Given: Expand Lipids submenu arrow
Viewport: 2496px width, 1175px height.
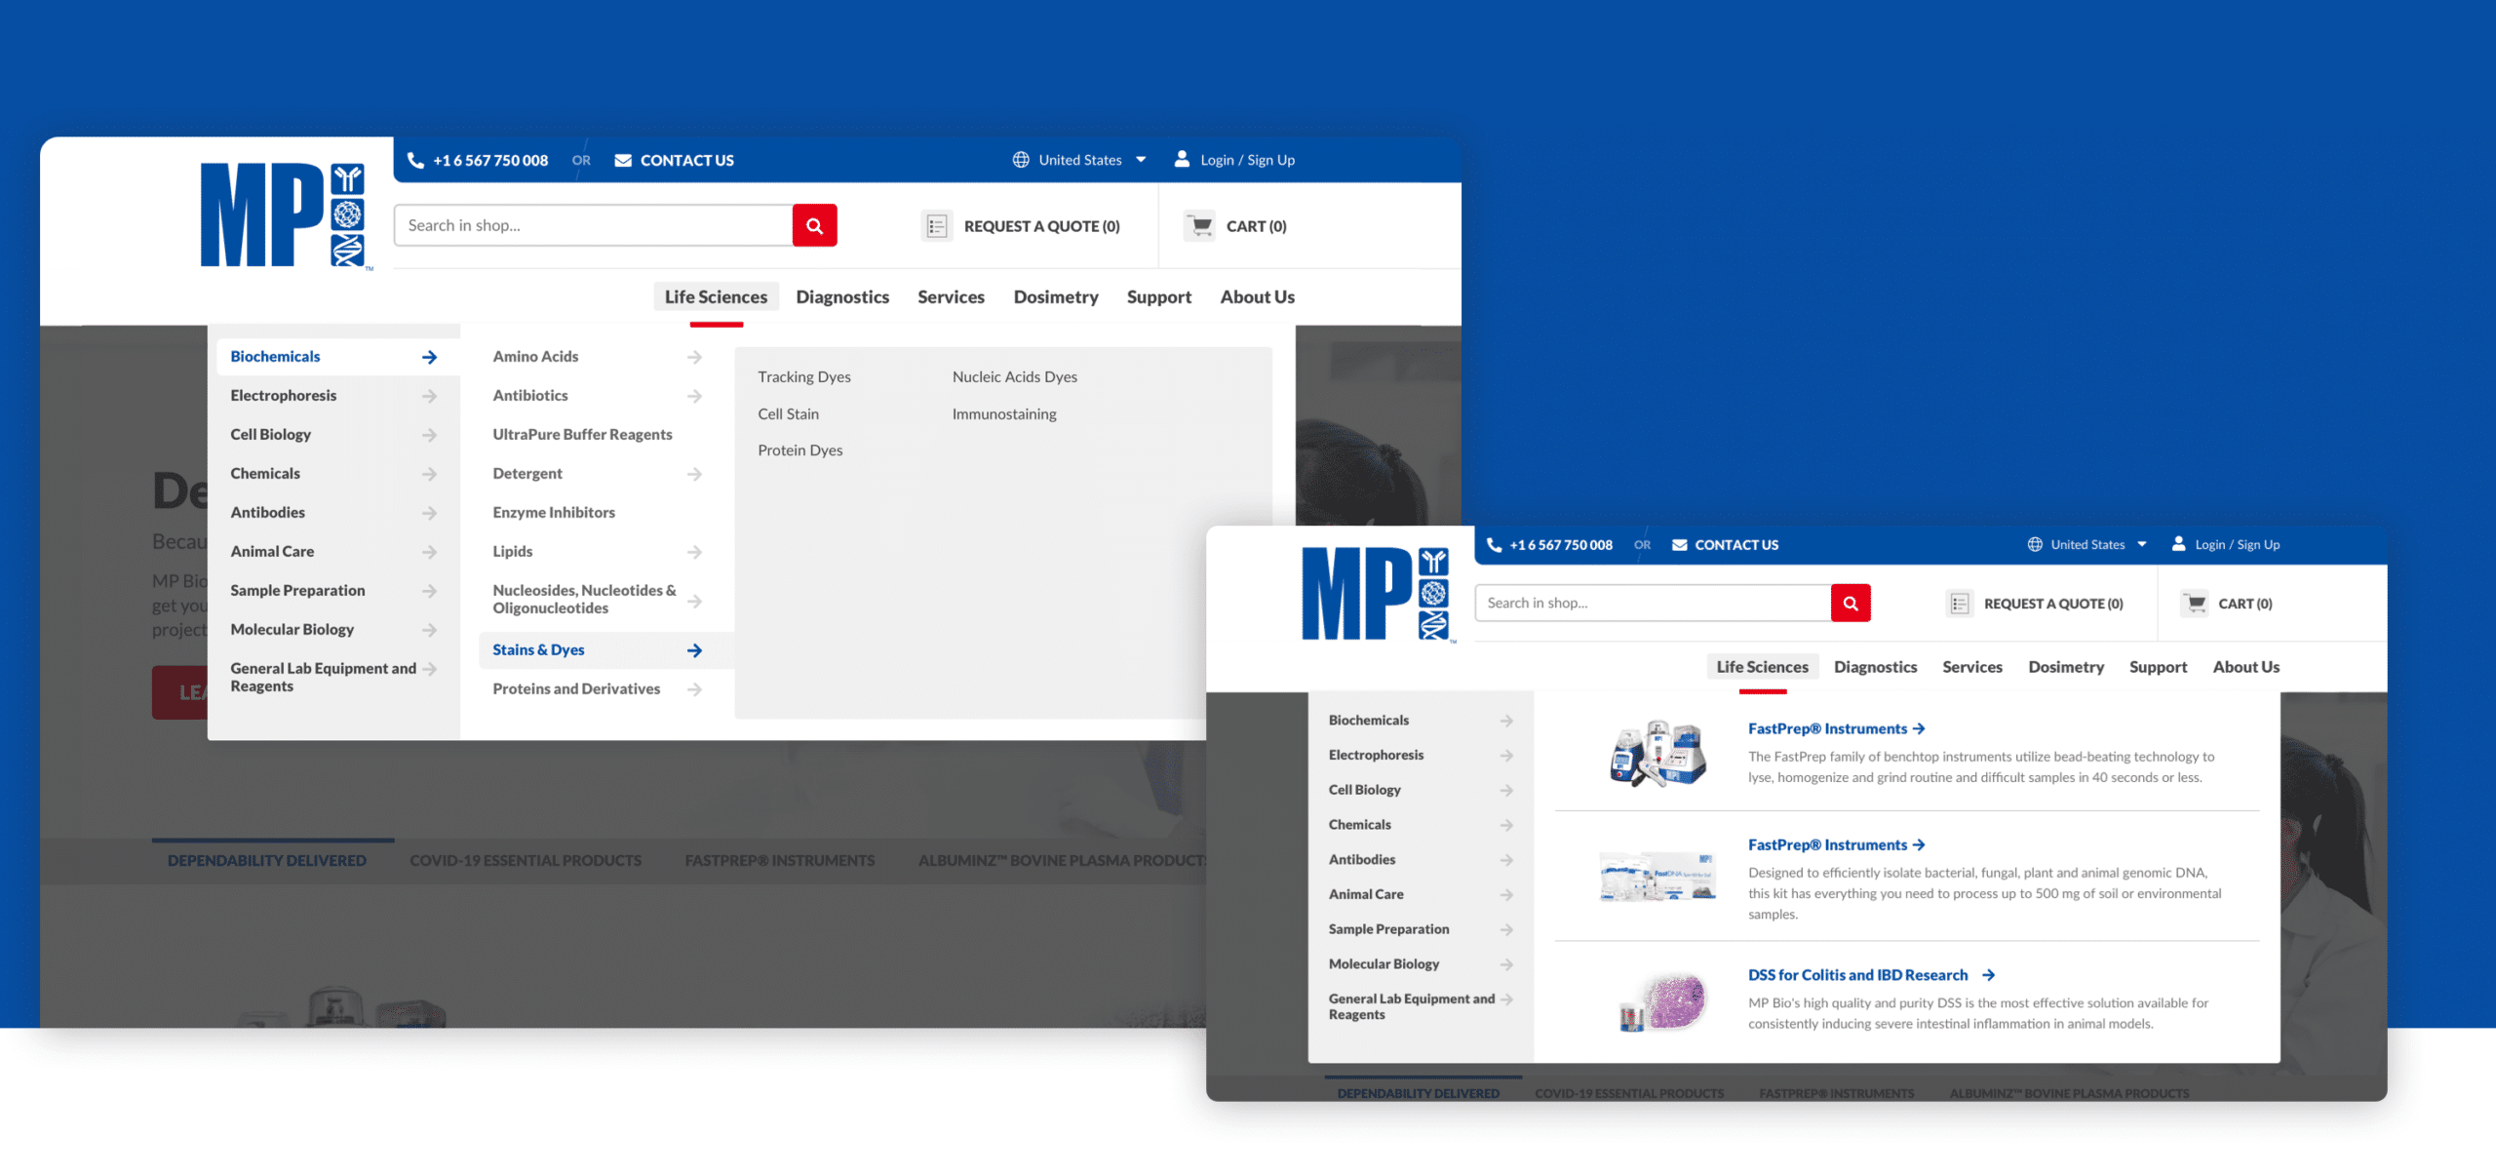Looking at the screenshot, I should (x=694, y=552).
